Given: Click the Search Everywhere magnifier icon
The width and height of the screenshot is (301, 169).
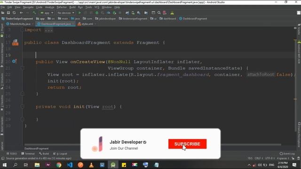Looking at the screenshot, I should click(x=159, y=13).
